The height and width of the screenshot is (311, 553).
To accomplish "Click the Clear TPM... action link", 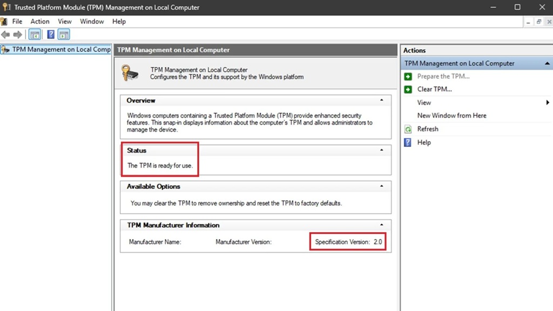I will click(434, 89).
